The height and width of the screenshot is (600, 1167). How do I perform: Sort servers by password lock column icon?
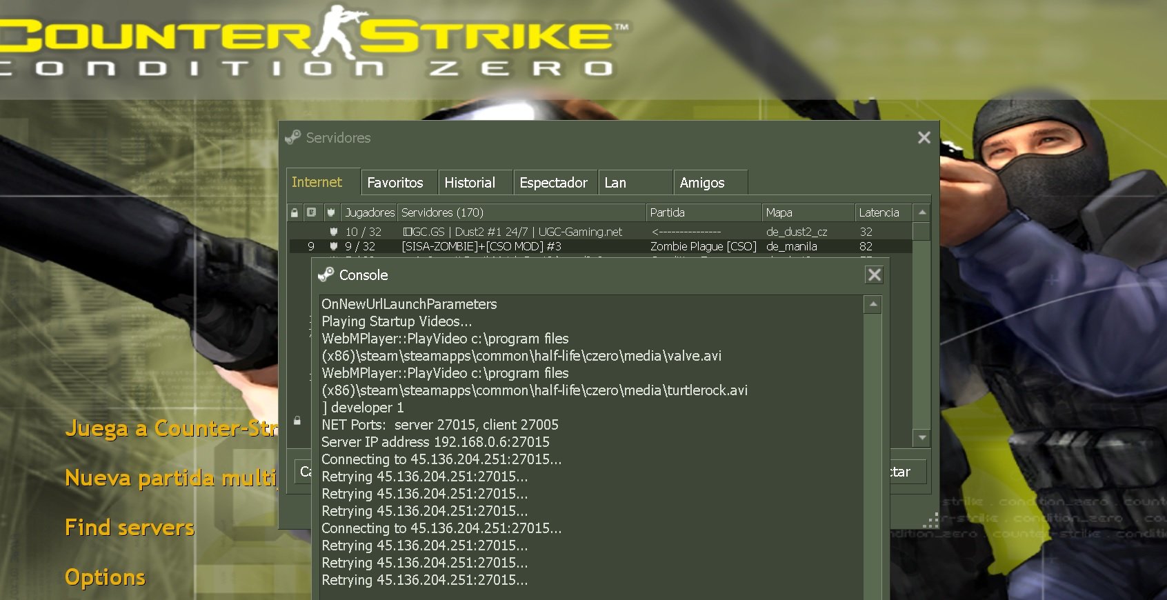click(x=295, y=212)
